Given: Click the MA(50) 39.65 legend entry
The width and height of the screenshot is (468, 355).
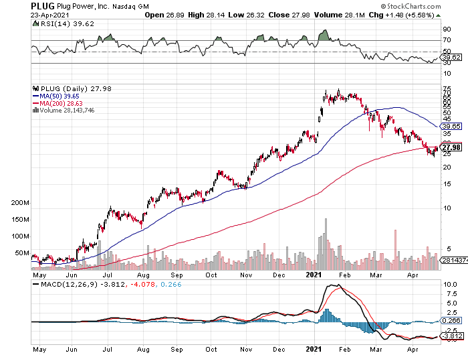Looking at the screenshot, I should pyautogui.click(x=55, y=96).
